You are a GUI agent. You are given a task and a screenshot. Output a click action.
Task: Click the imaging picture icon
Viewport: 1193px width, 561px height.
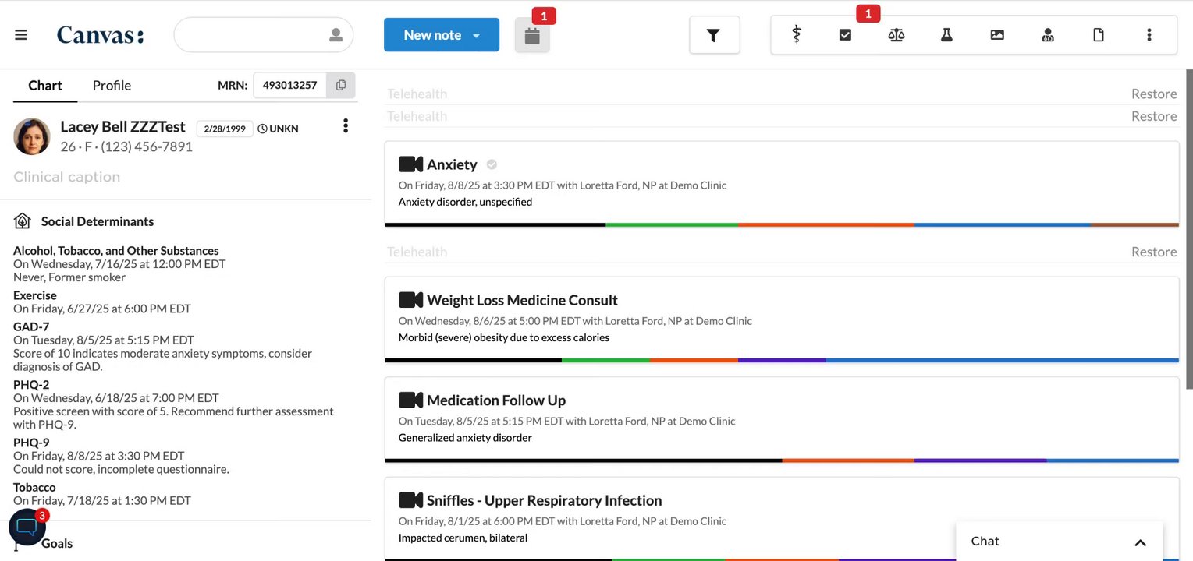click(997, 35)
